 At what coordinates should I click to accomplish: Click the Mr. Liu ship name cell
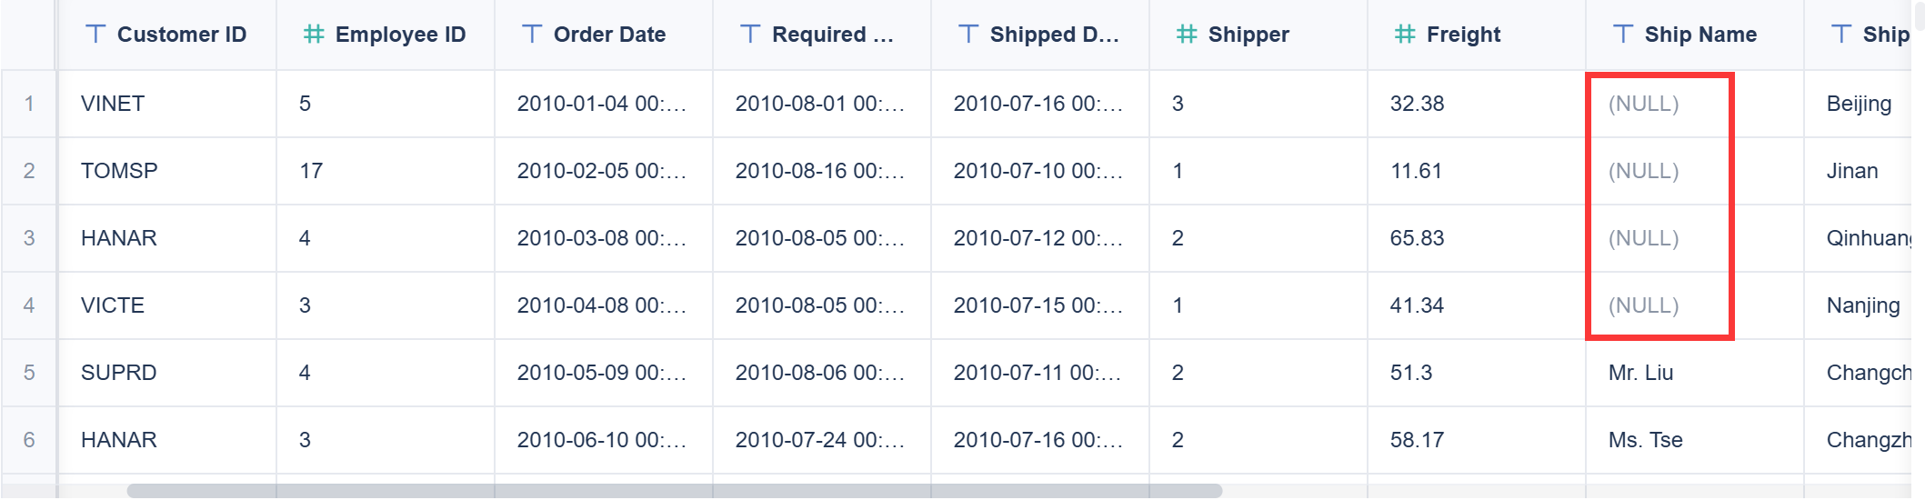[1640, 373]
